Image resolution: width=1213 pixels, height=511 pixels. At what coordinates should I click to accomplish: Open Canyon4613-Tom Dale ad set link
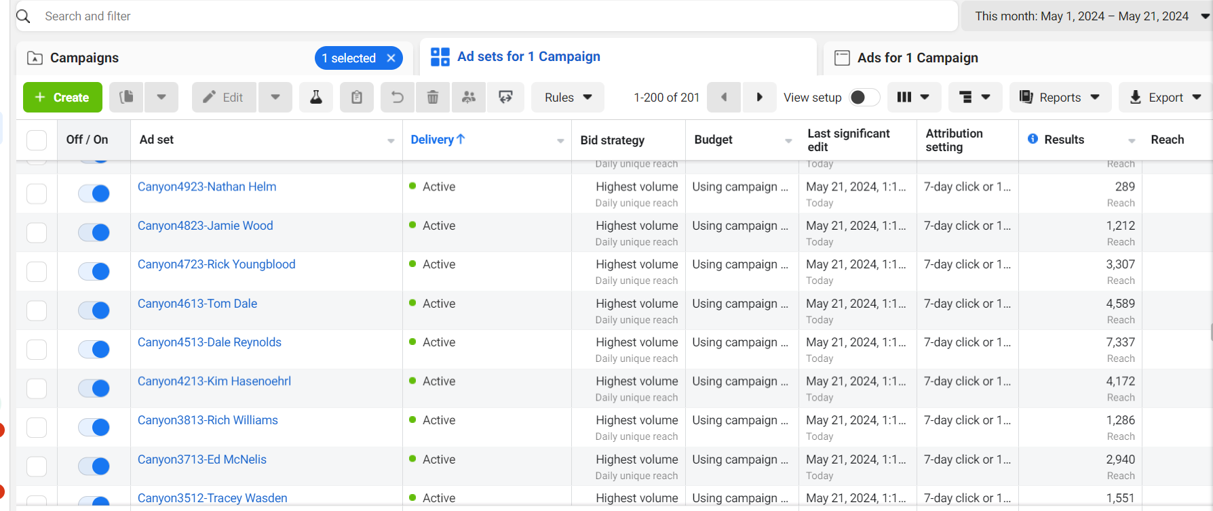tap(197, 304)
